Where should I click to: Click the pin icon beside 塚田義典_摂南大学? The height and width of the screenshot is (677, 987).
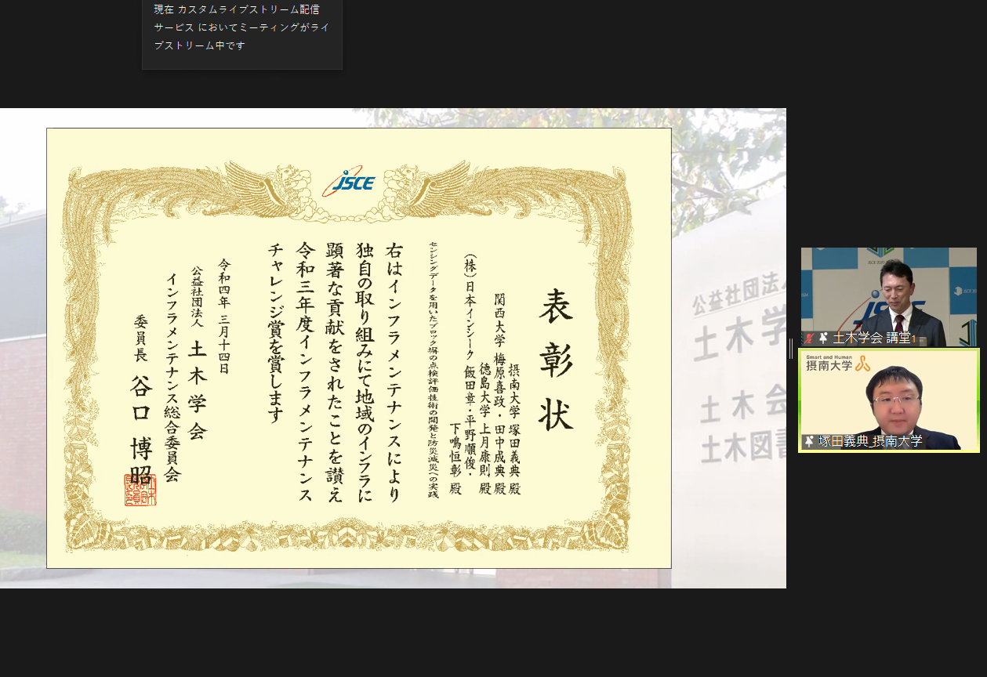point(809,441)
